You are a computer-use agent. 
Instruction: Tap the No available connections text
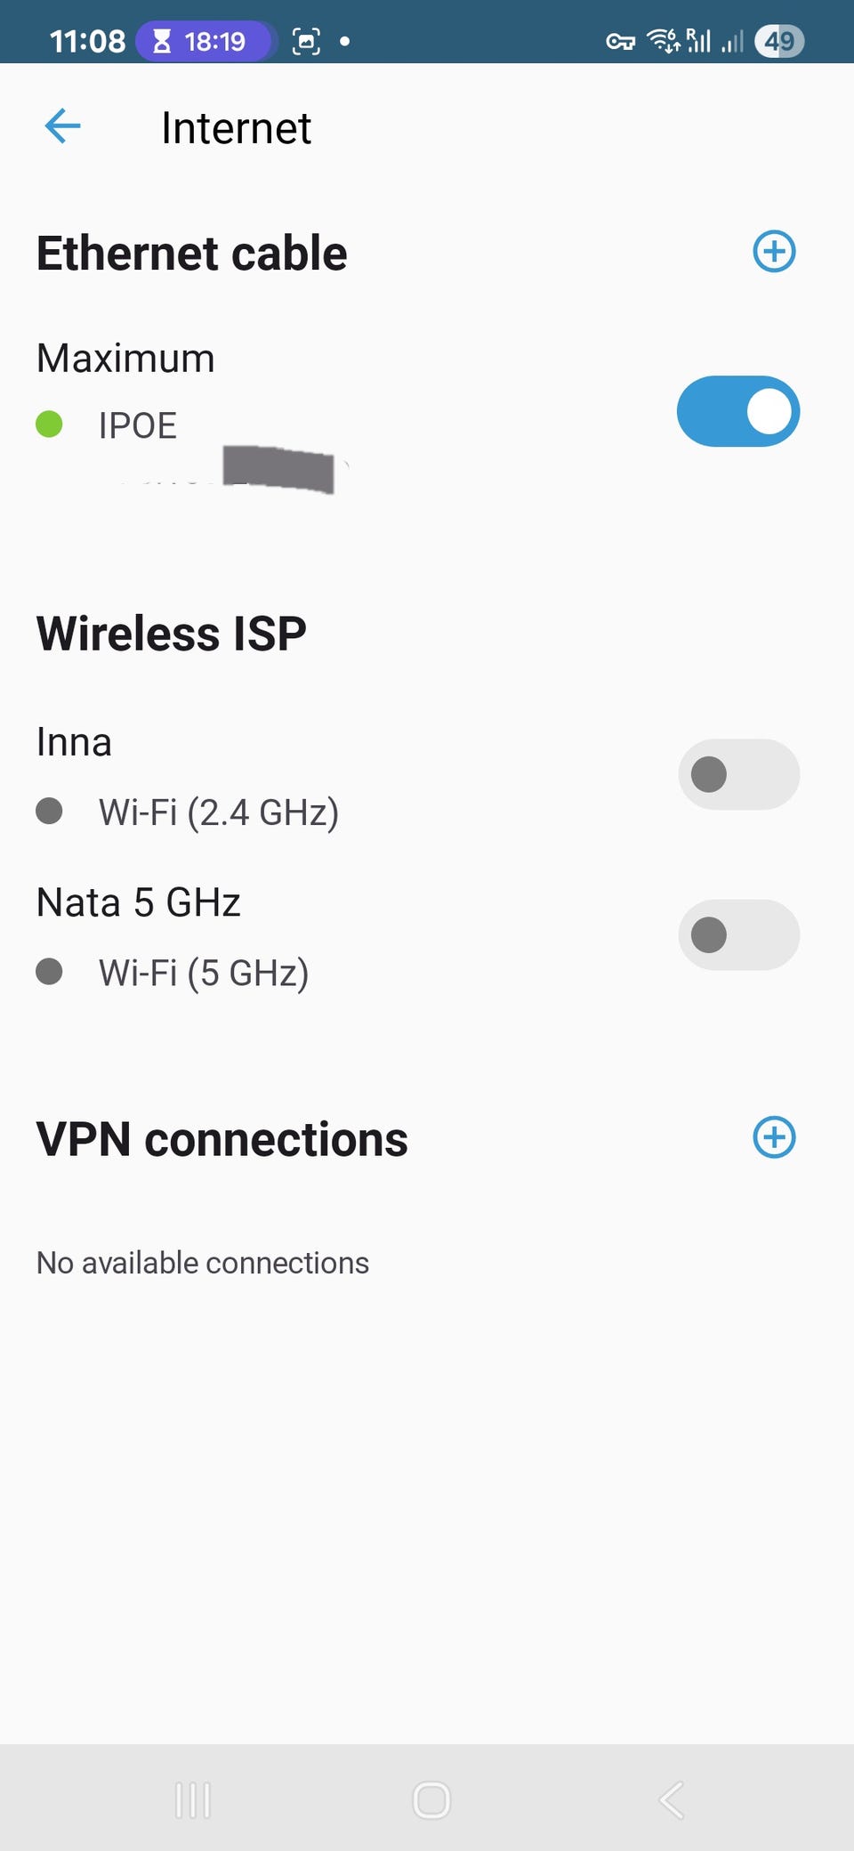tap(203, 1263)
